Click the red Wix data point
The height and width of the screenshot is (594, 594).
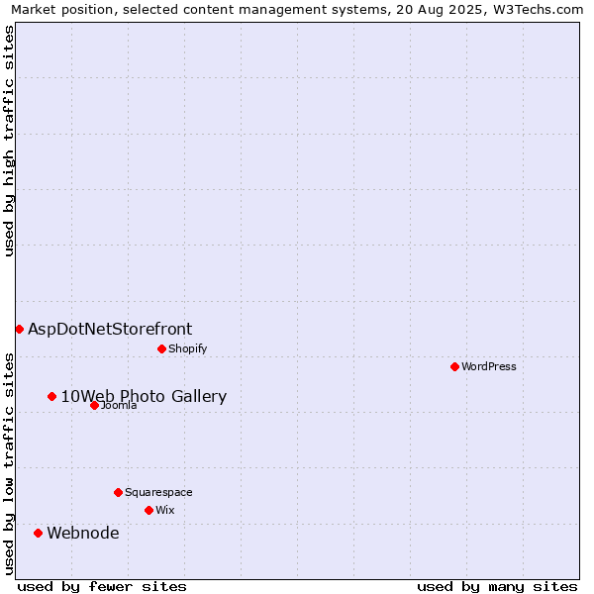[148, 510]
